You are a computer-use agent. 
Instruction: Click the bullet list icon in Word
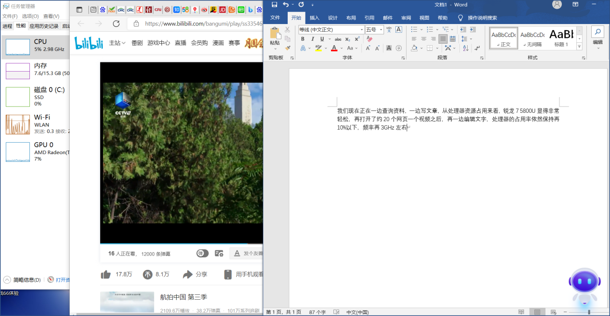pyautogui.click(x=414, y=30)
